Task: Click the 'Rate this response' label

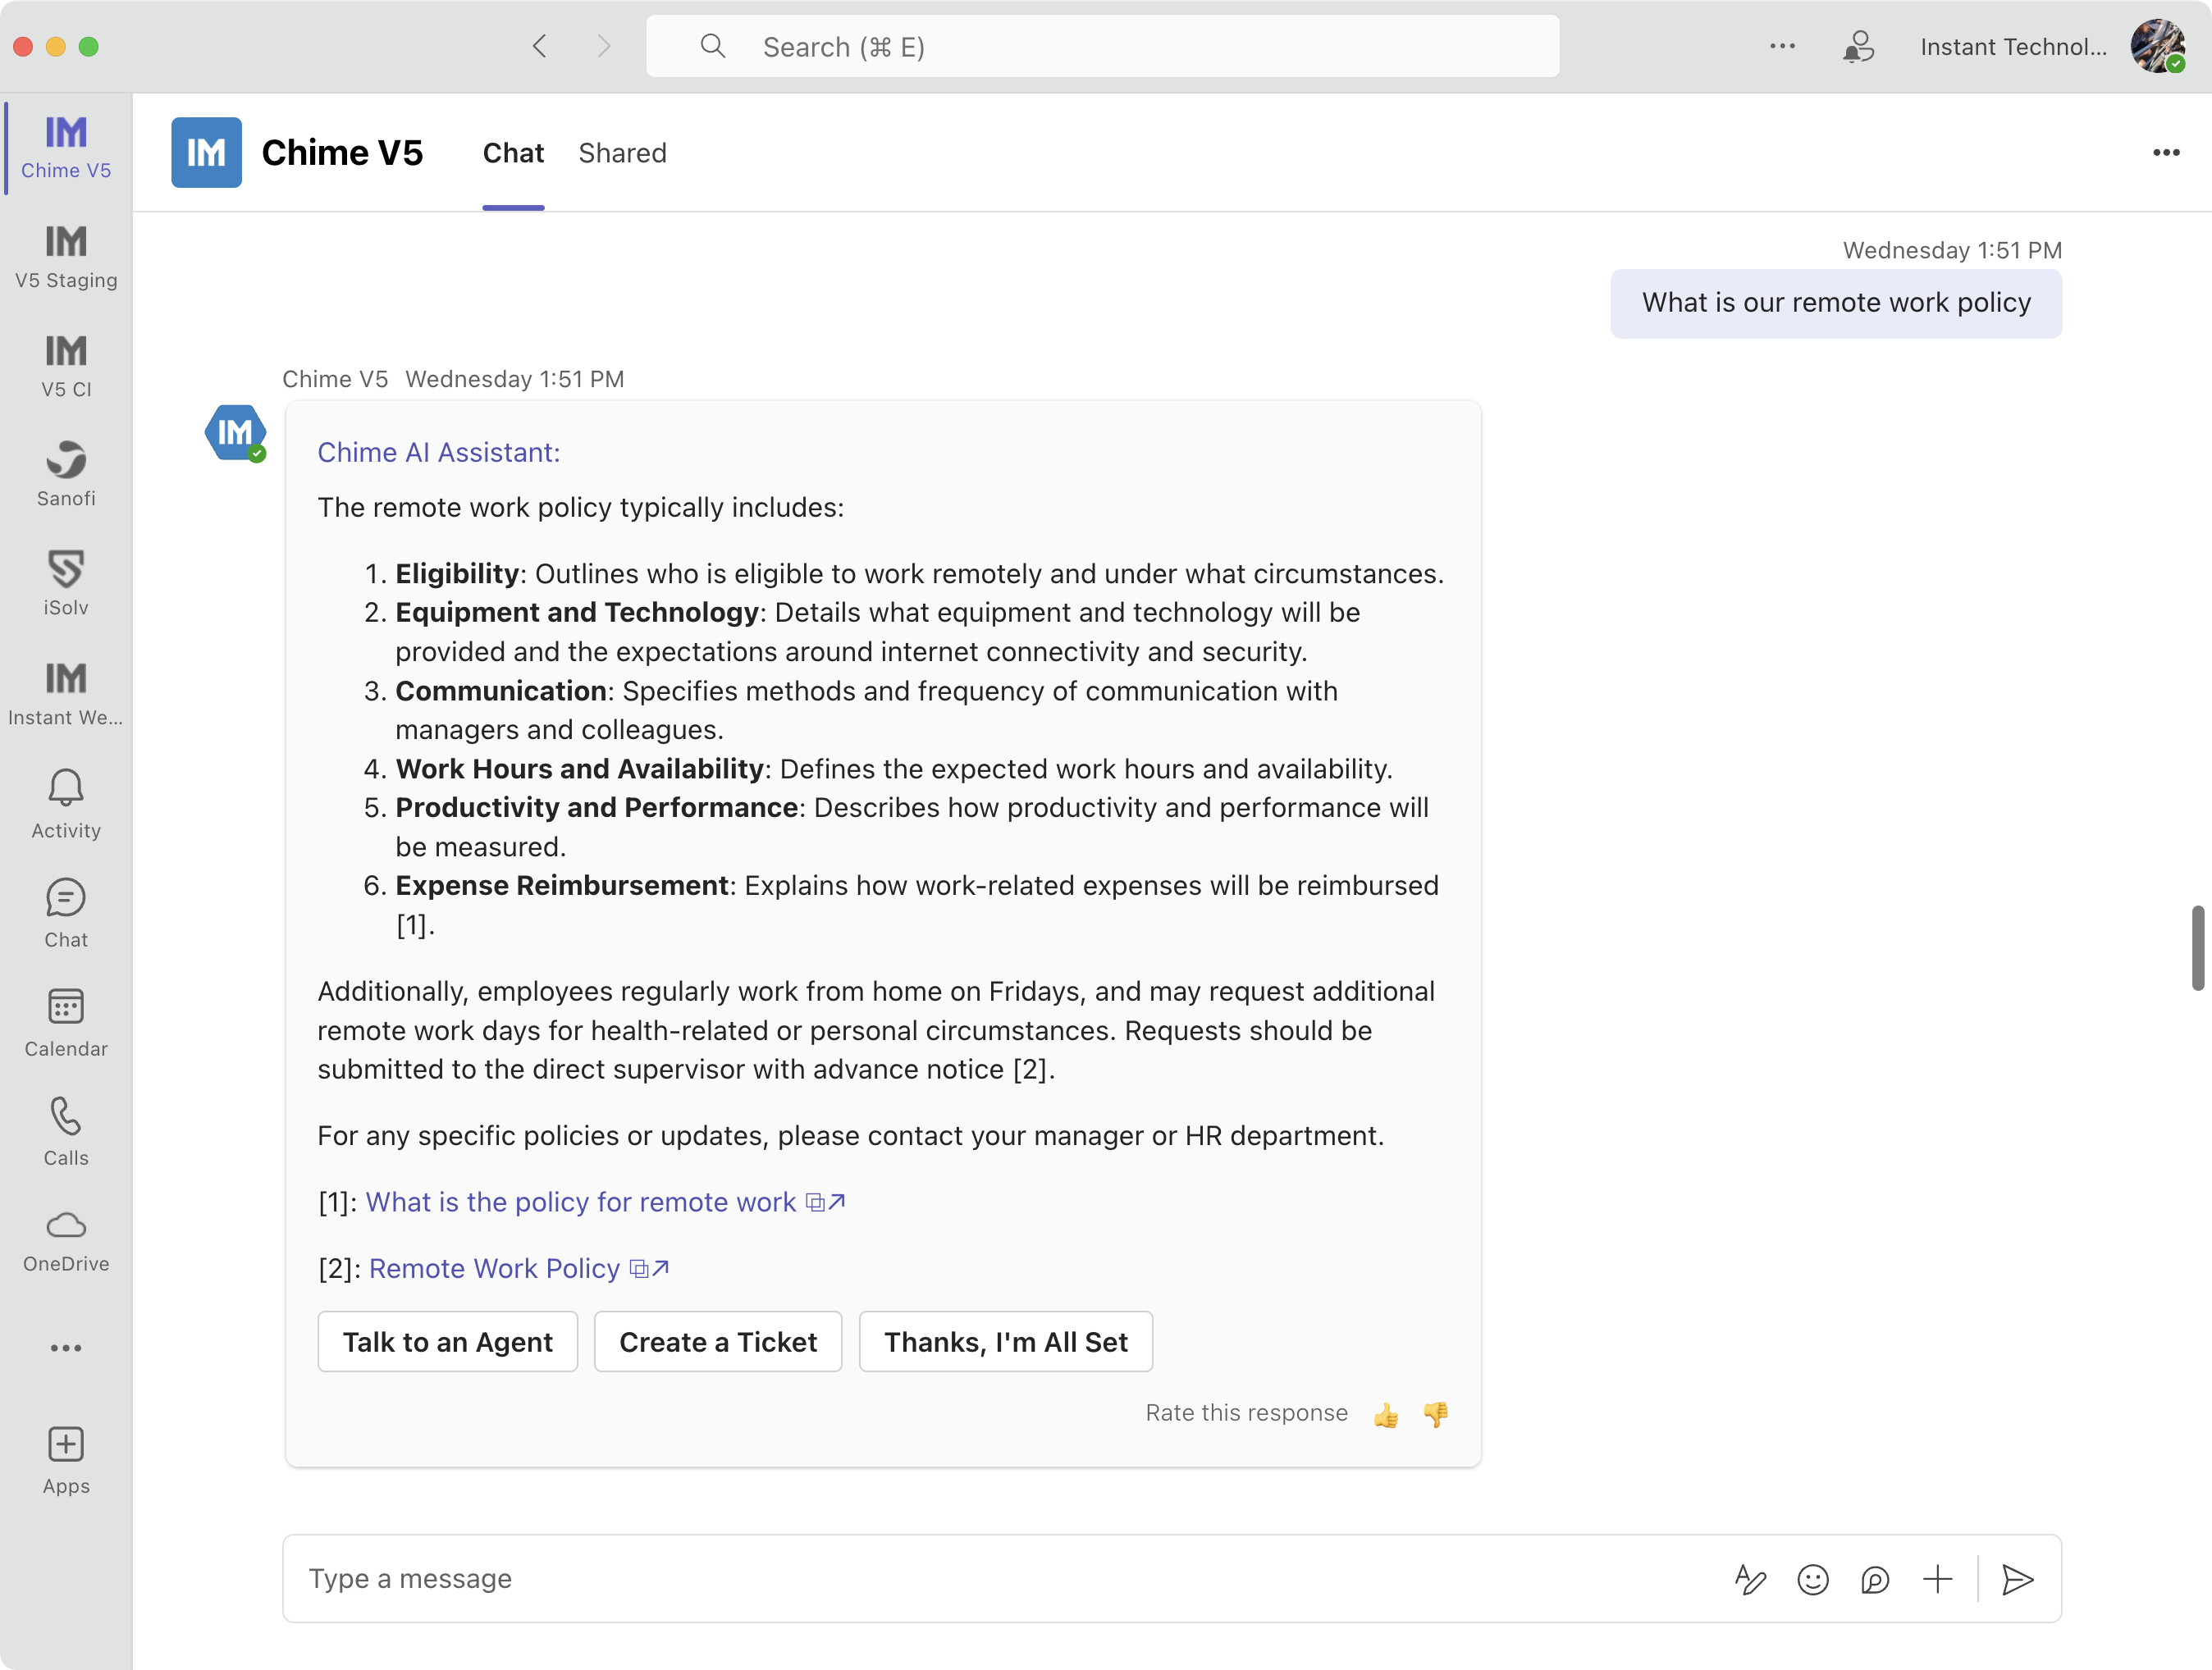Action: (x=1246, y=1413)
